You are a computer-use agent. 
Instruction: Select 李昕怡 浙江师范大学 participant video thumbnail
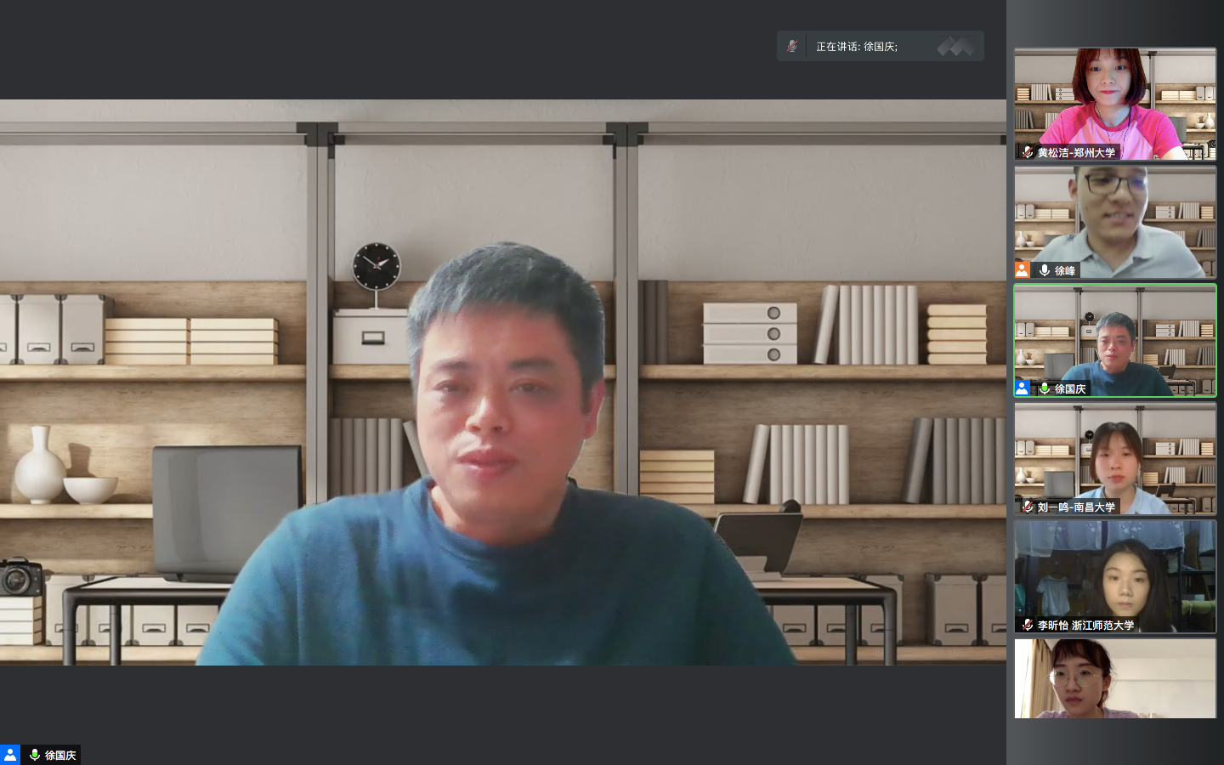[1115, 576]
